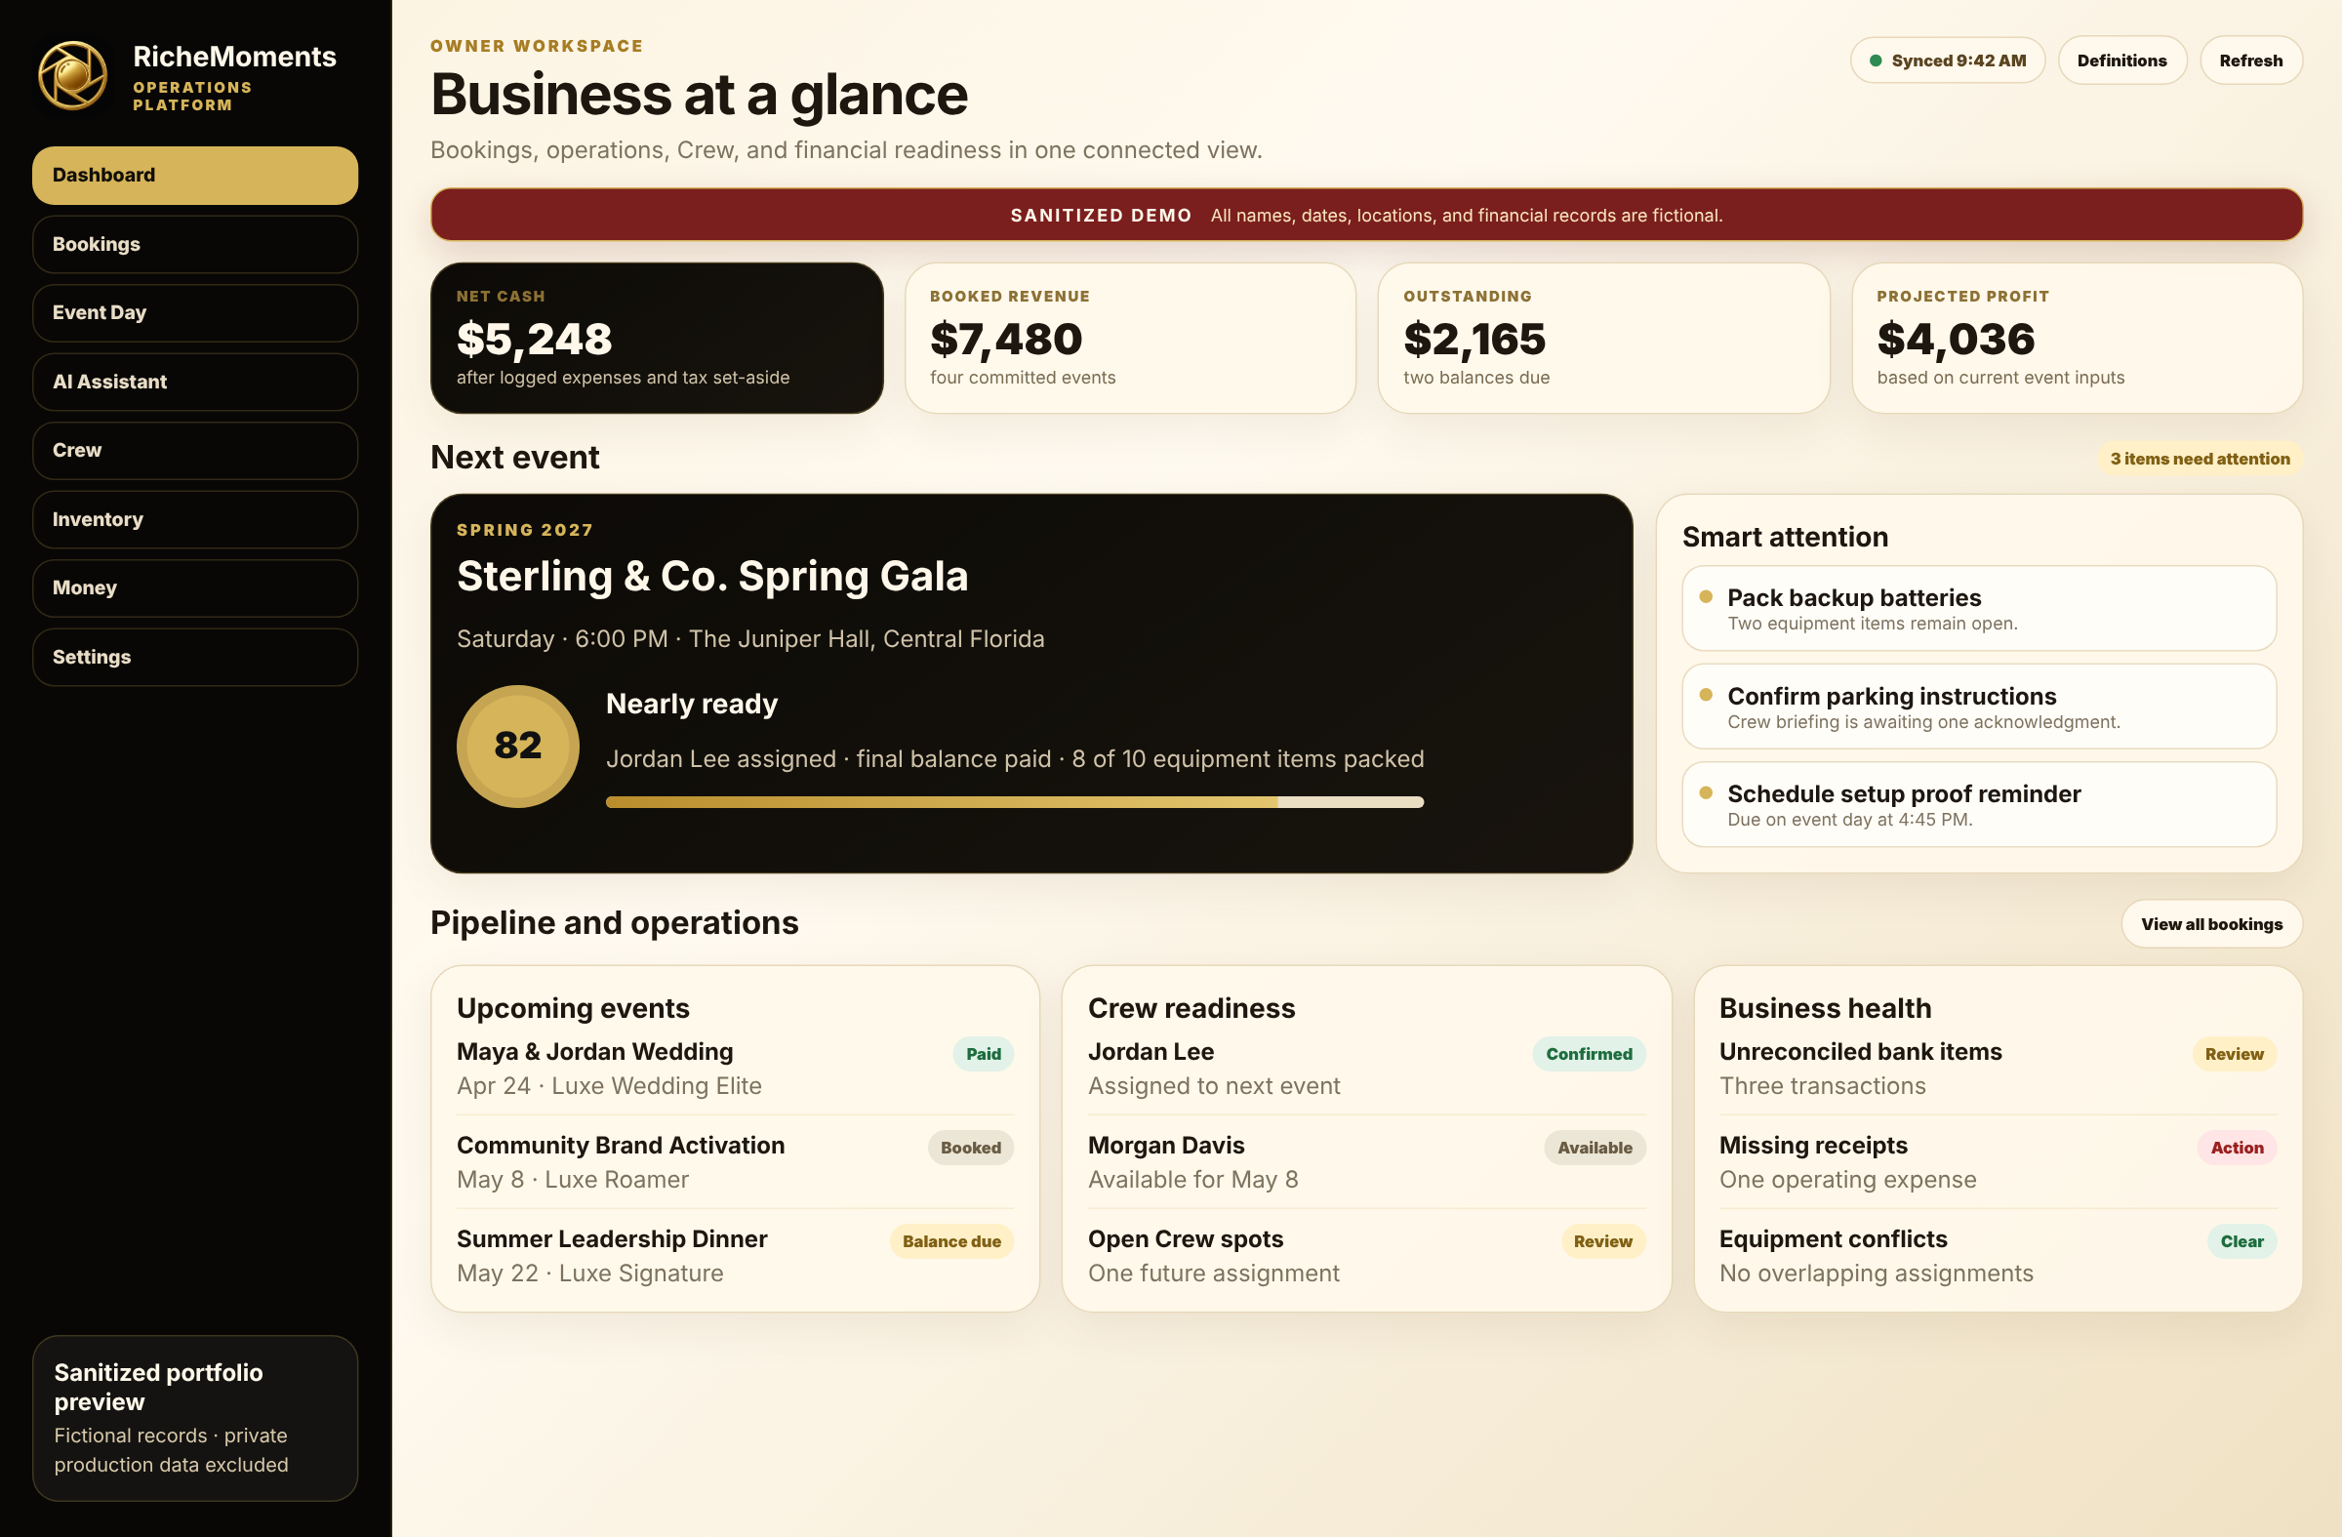The height and width of the screenshot is (1537, 2342).
Task: Click the Review badge on Unreconciled bank items
Action: 2234,1054
